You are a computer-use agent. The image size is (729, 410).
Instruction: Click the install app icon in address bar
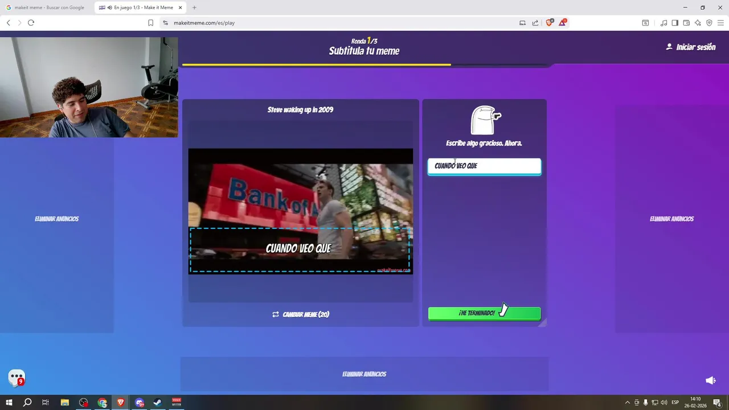(522, 23)
